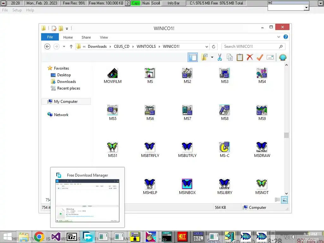Select the MS6 icon file
The height and width of the screenshot is (243, 324).
click(x=150, y=113)
